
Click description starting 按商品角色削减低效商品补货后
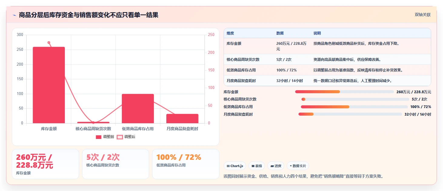click(356, 44)
